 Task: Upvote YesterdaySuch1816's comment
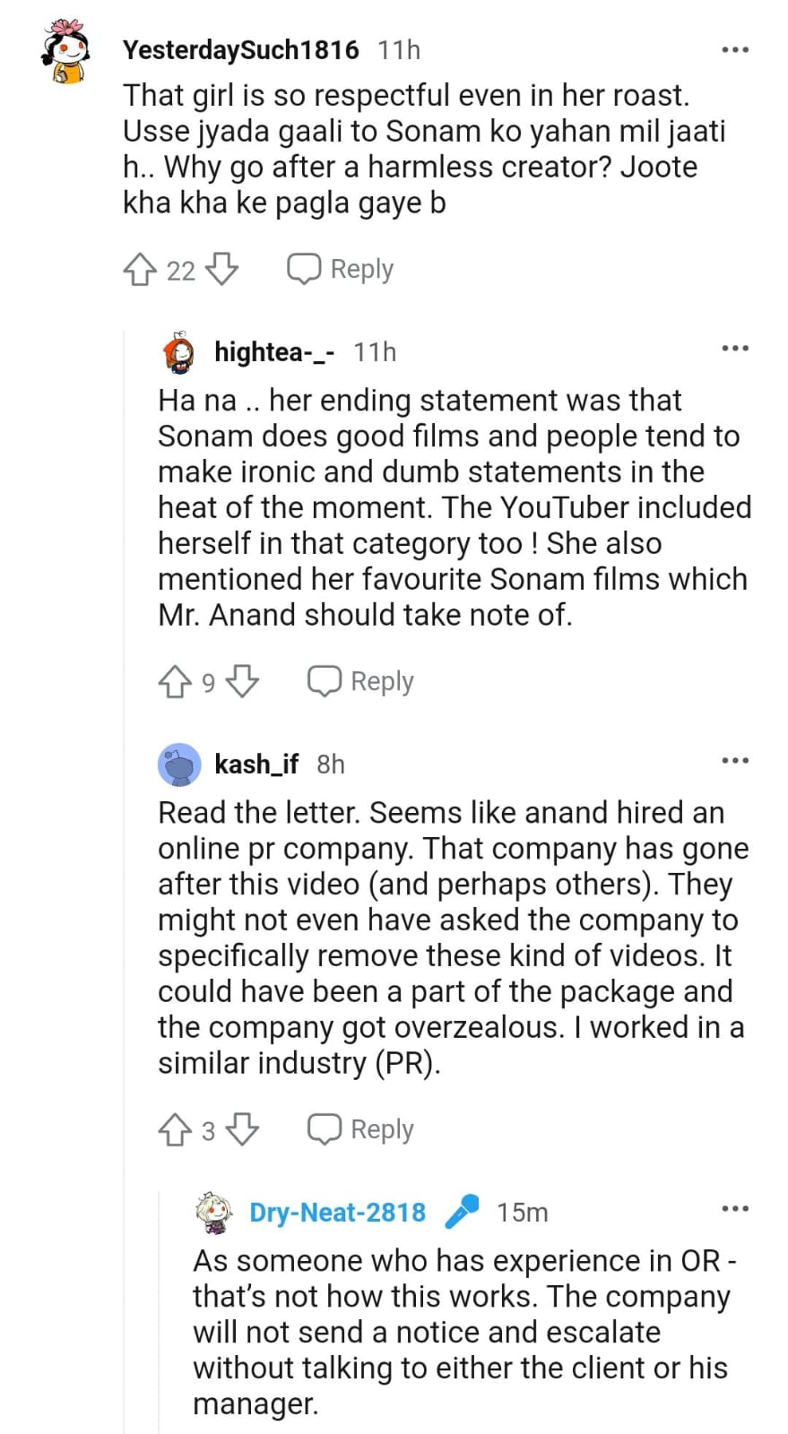139,269
